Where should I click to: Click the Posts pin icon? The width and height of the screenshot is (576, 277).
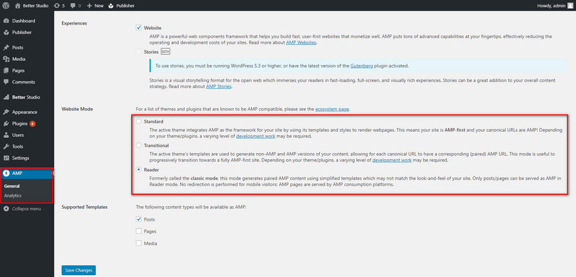pyautogui.click(x=6, y=48)
